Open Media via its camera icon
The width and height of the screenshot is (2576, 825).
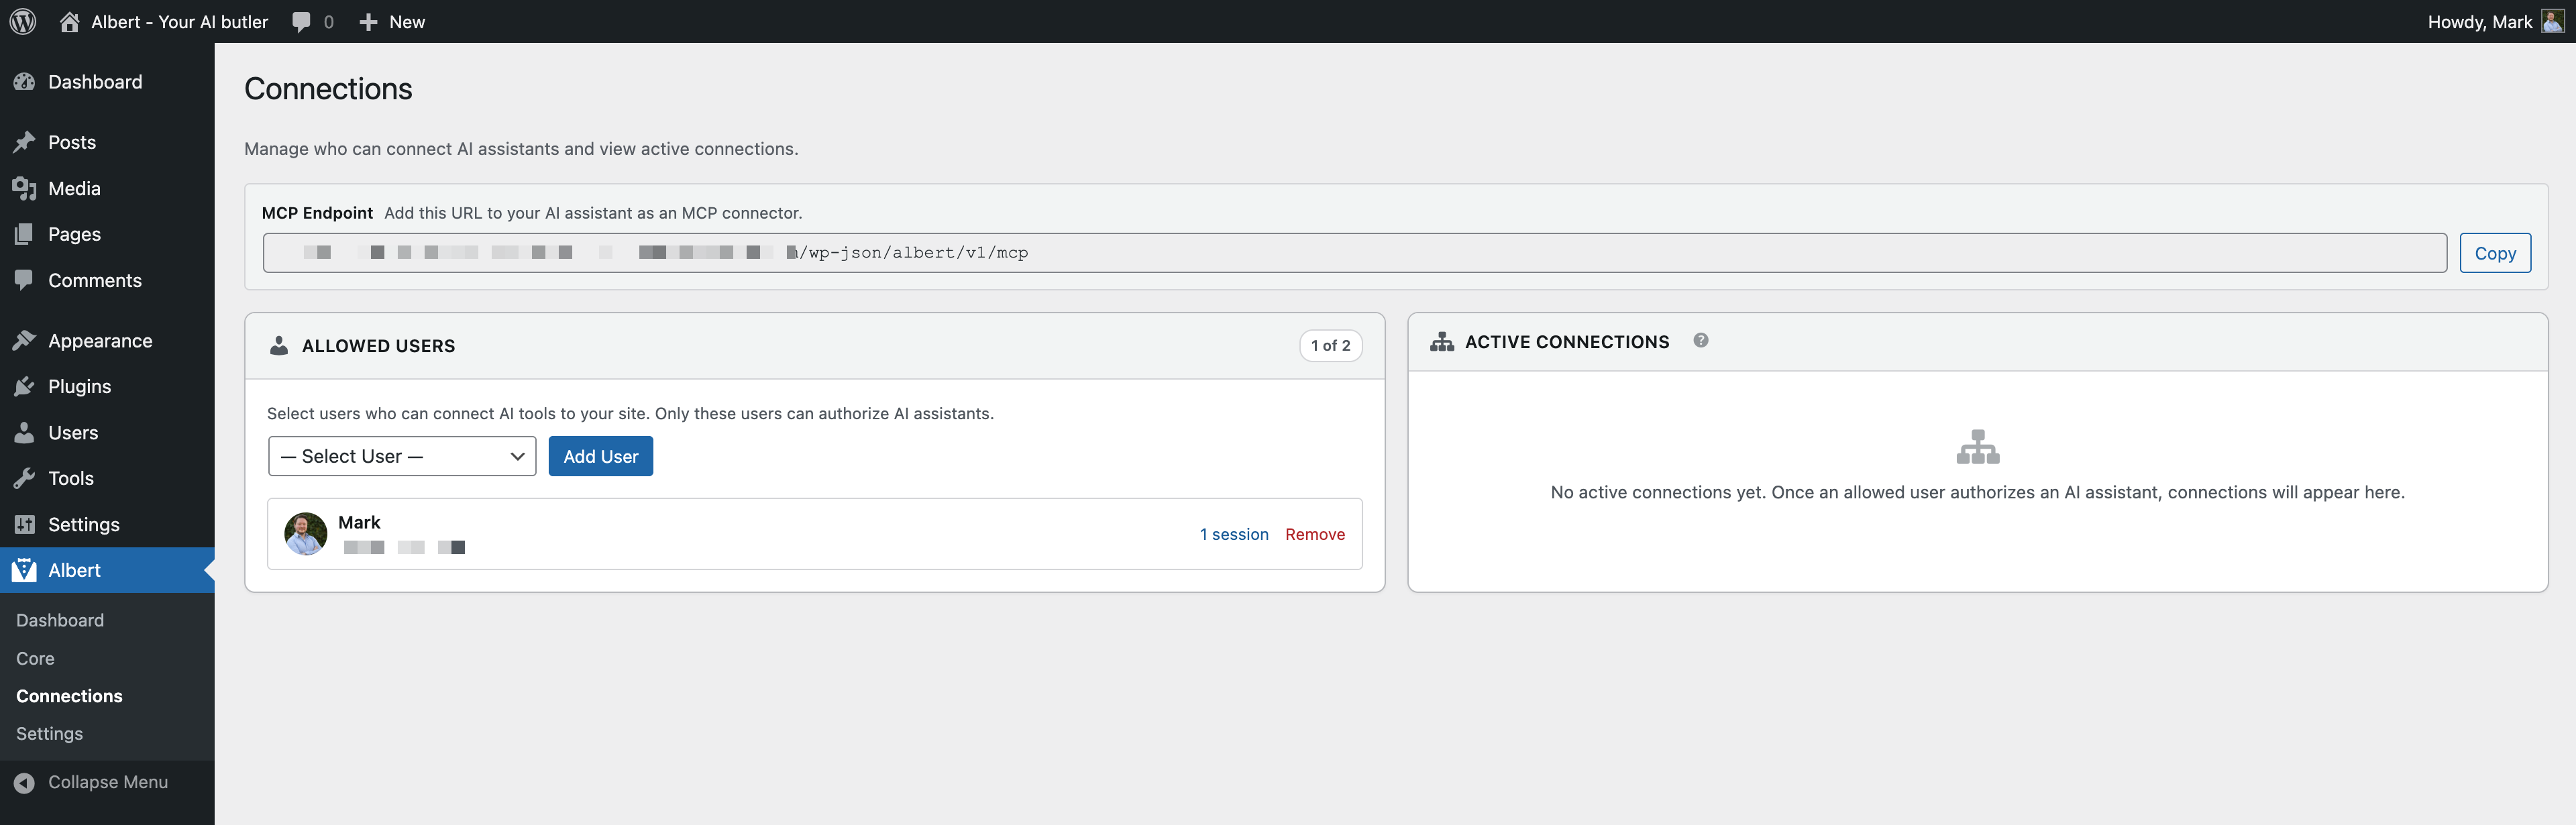(x=25, y=188)
